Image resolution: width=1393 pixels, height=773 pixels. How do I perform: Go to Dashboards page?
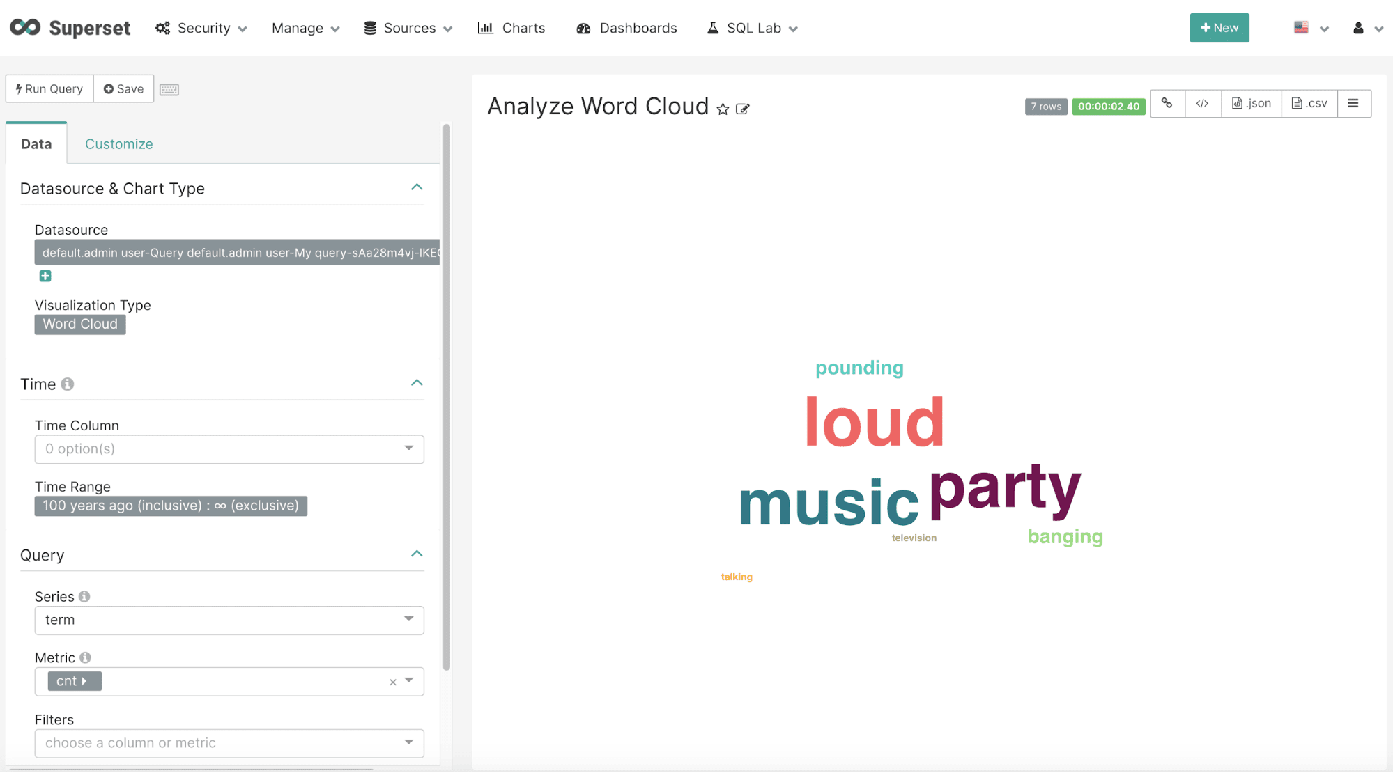point(626,28)
